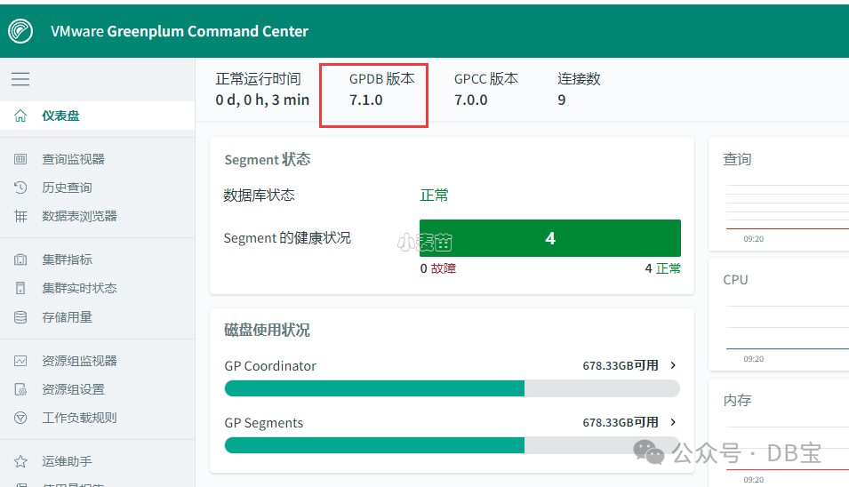
Task: Click the resource group monitor icon
Action: tap(20, 361)
